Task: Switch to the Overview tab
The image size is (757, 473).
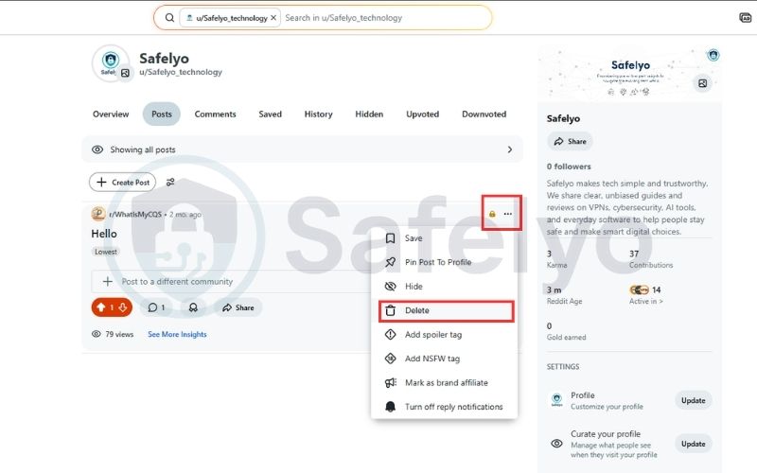Action: point(111,114)
